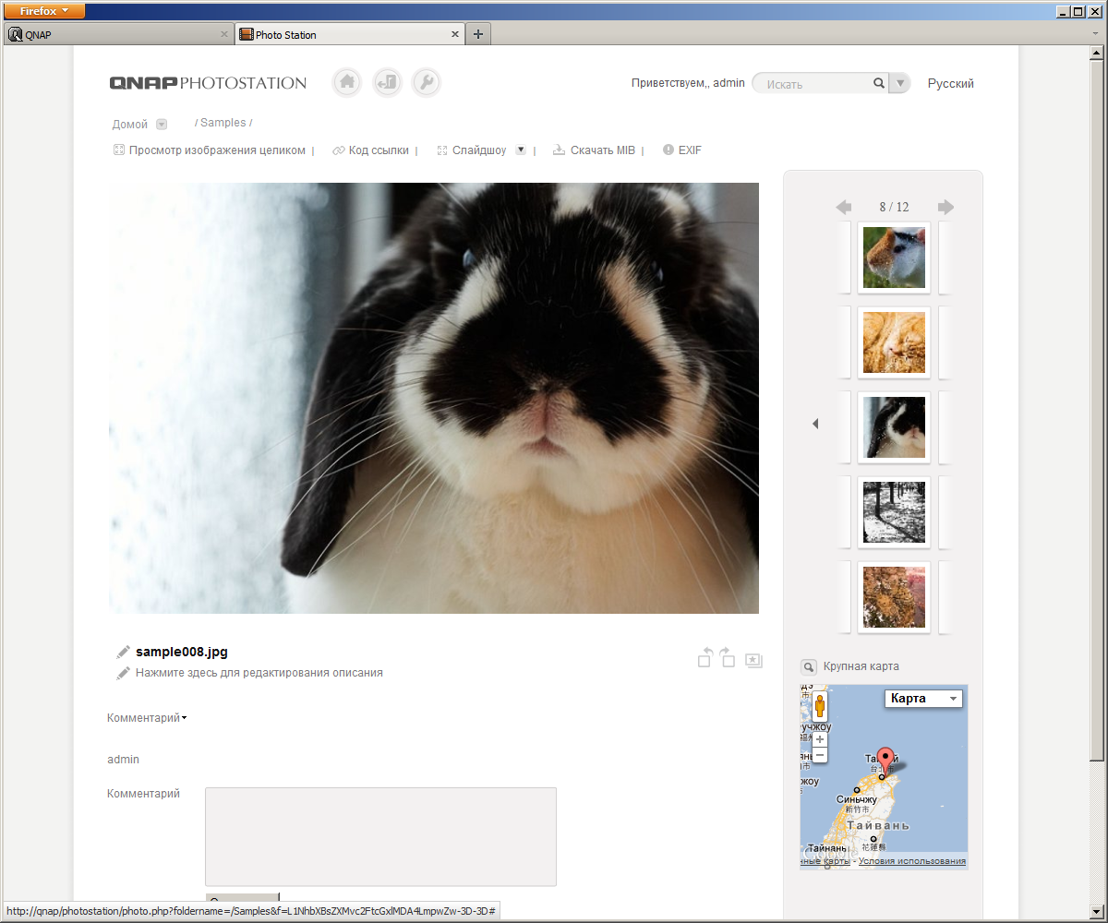The width and height of the screenshot is (1108, 923).
Task: Select the black-white rabbit thumbnail
Action: click(x=894, y=427)
